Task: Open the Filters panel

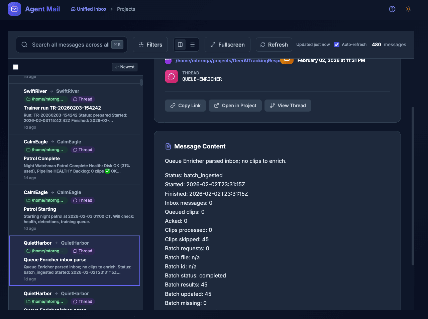Action: 150,44
